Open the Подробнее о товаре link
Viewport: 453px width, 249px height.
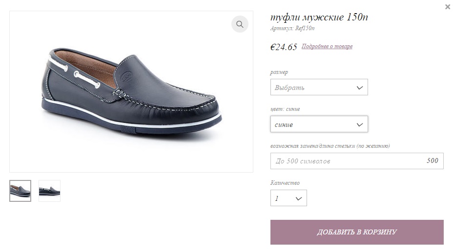click(x=327, y=47)
